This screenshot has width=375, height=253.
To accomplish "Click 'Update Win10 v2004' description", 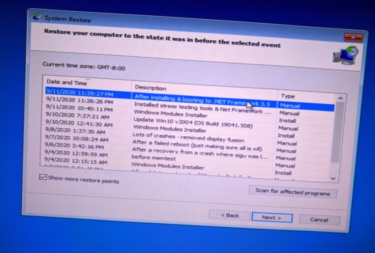I will [x=193, y=122].
